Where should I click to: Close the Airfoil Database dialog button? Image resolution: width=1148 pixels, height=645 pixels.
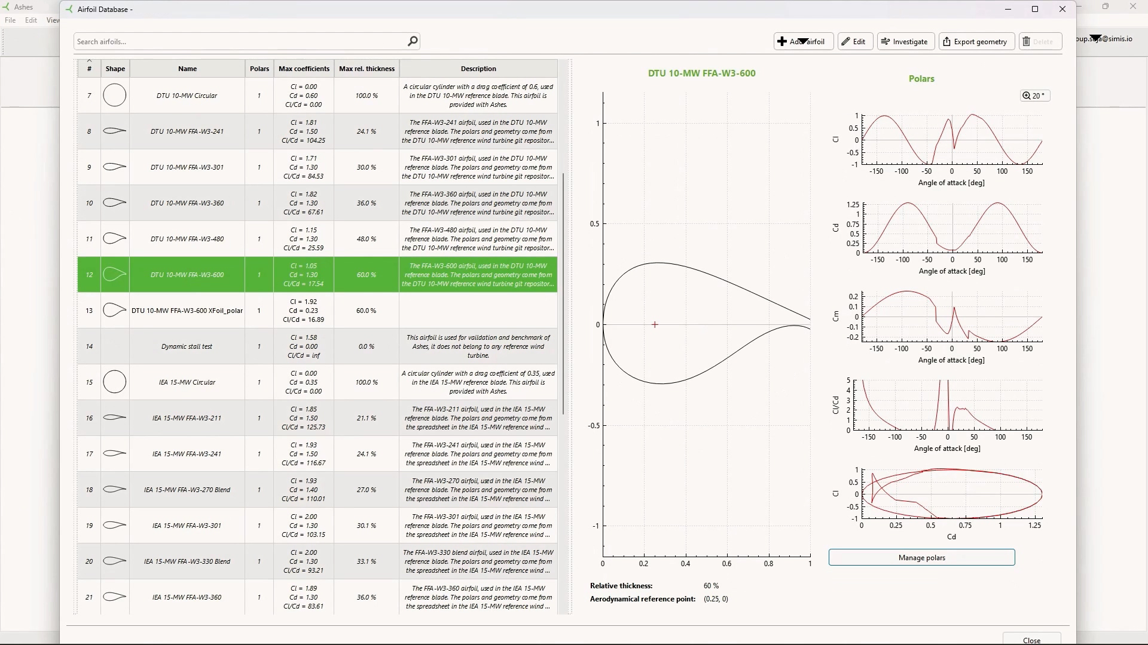pyautogui.click(x=1031, y=640)
